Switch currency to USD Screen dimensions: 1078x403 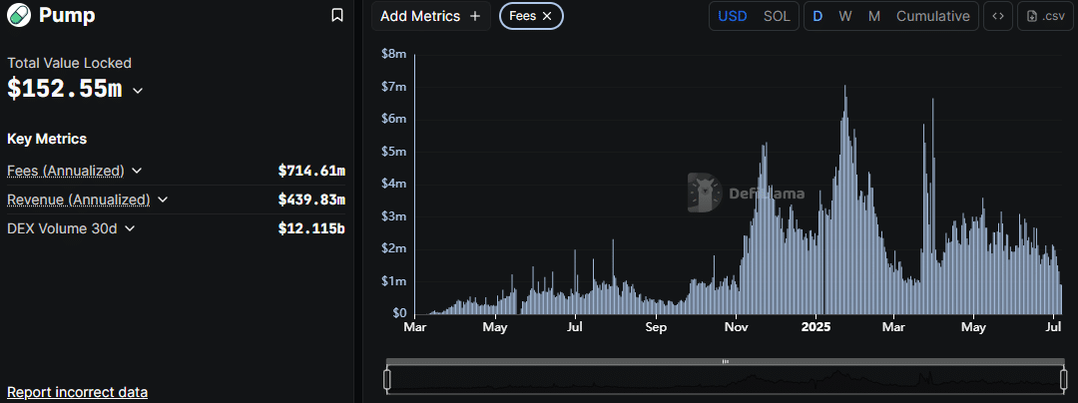tap(733, 17)
